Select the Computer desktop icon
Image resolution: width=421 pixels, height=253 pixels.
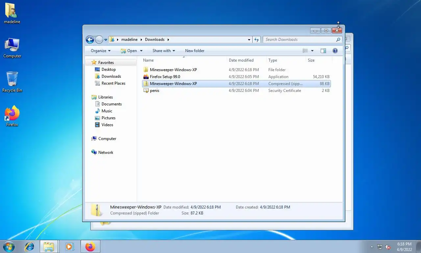pyautogui.click(x=12, y=48)
